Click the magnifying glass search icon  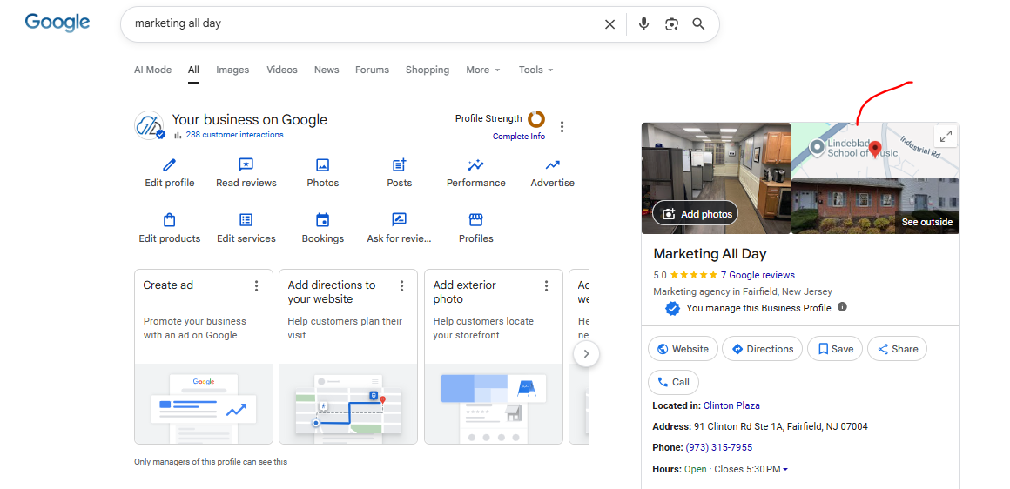[x=699, y=24]
